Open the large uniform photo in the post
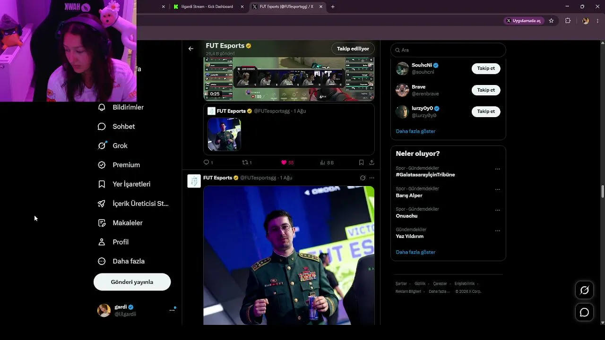Image resolution: width=605 pixels, height=340 pixels. tap(289, 255)
